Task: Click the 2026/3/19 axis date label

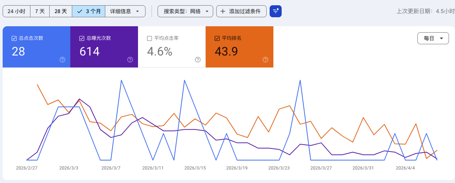Action: tap(237, 168)
